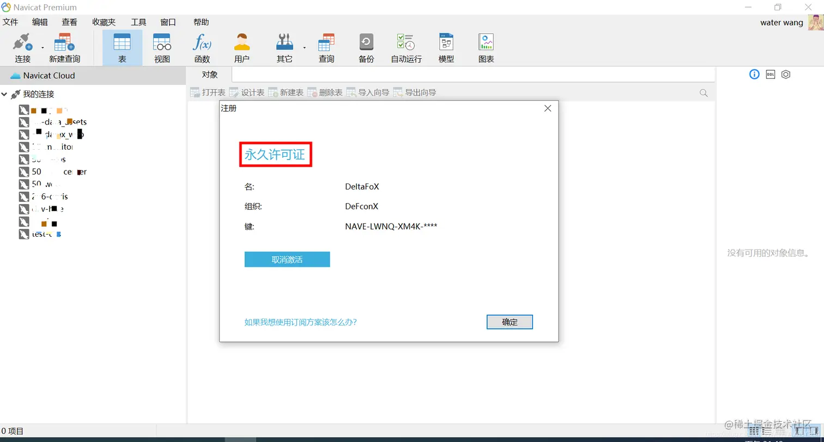Collapse the 我的连接 tree node
Image resolution: width=824 pixels, height=442 pixels.
4,95
